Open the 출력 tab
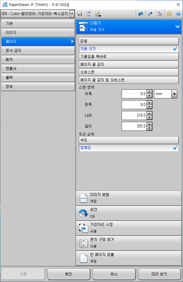 pos(38,77)
